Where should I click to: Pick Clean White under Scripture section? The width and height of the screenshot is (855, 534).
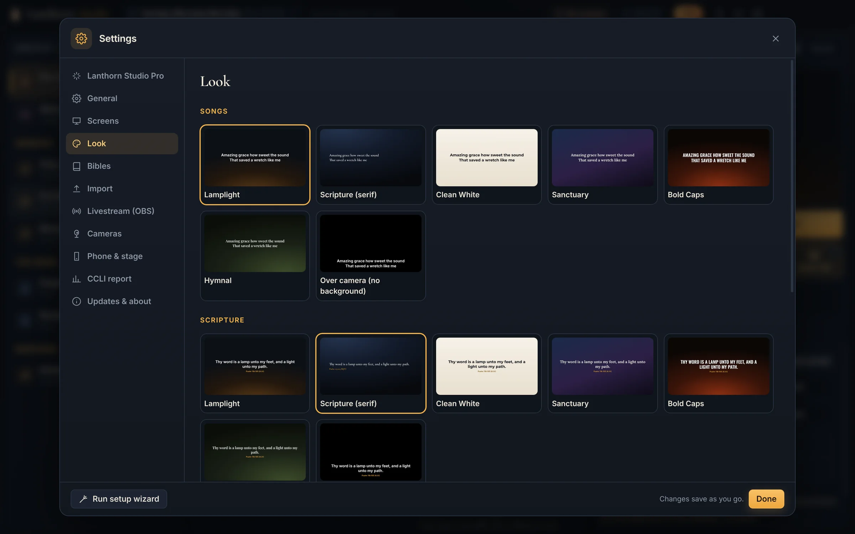pyautogui.click(x=487, y=373)
